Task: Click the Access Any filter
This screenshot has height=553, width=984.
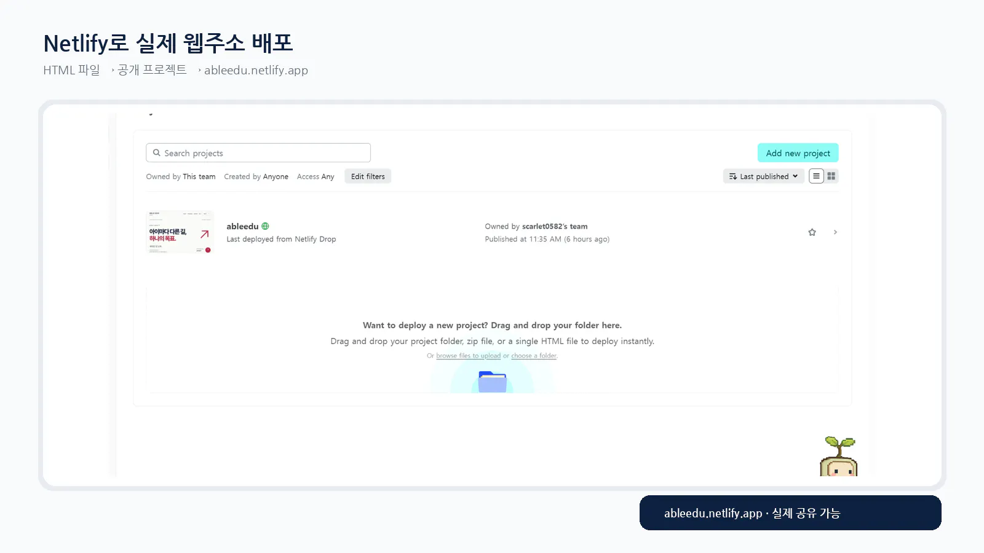Action: [315, 176]
